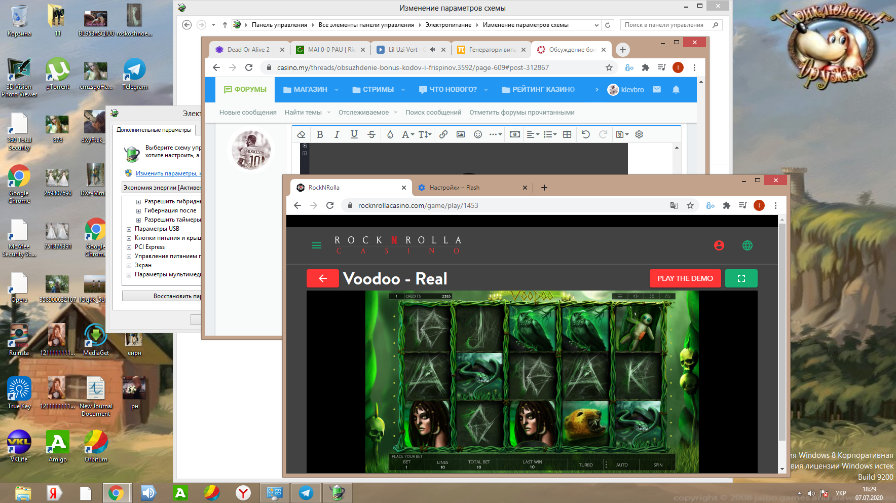Click the forum inbox envelope icon
This screenshot has height=503, width=896.
657,89
